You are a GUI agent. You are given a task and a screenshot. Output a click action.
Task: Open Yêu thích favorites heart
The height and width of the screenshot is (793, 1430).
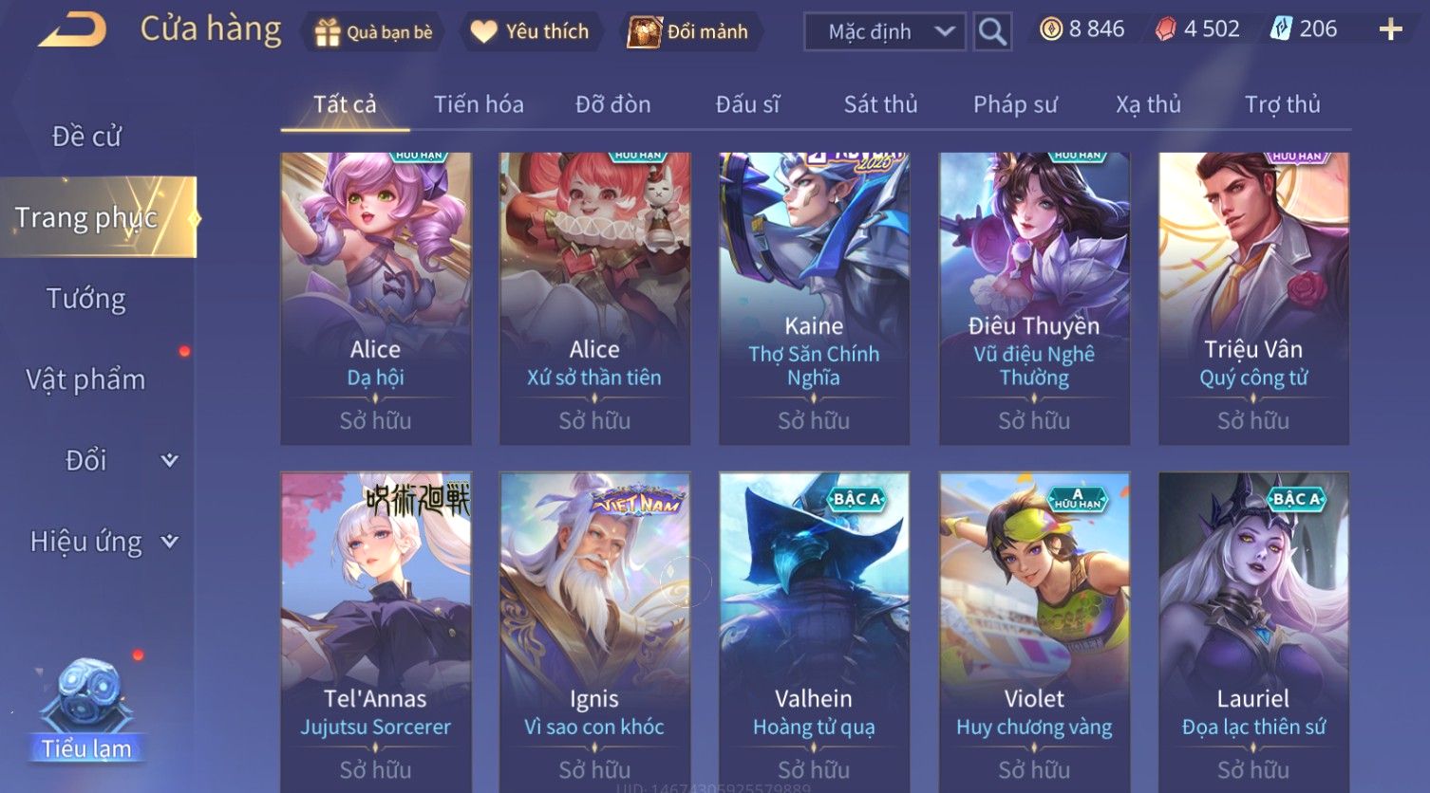click(x=530, y=31)
